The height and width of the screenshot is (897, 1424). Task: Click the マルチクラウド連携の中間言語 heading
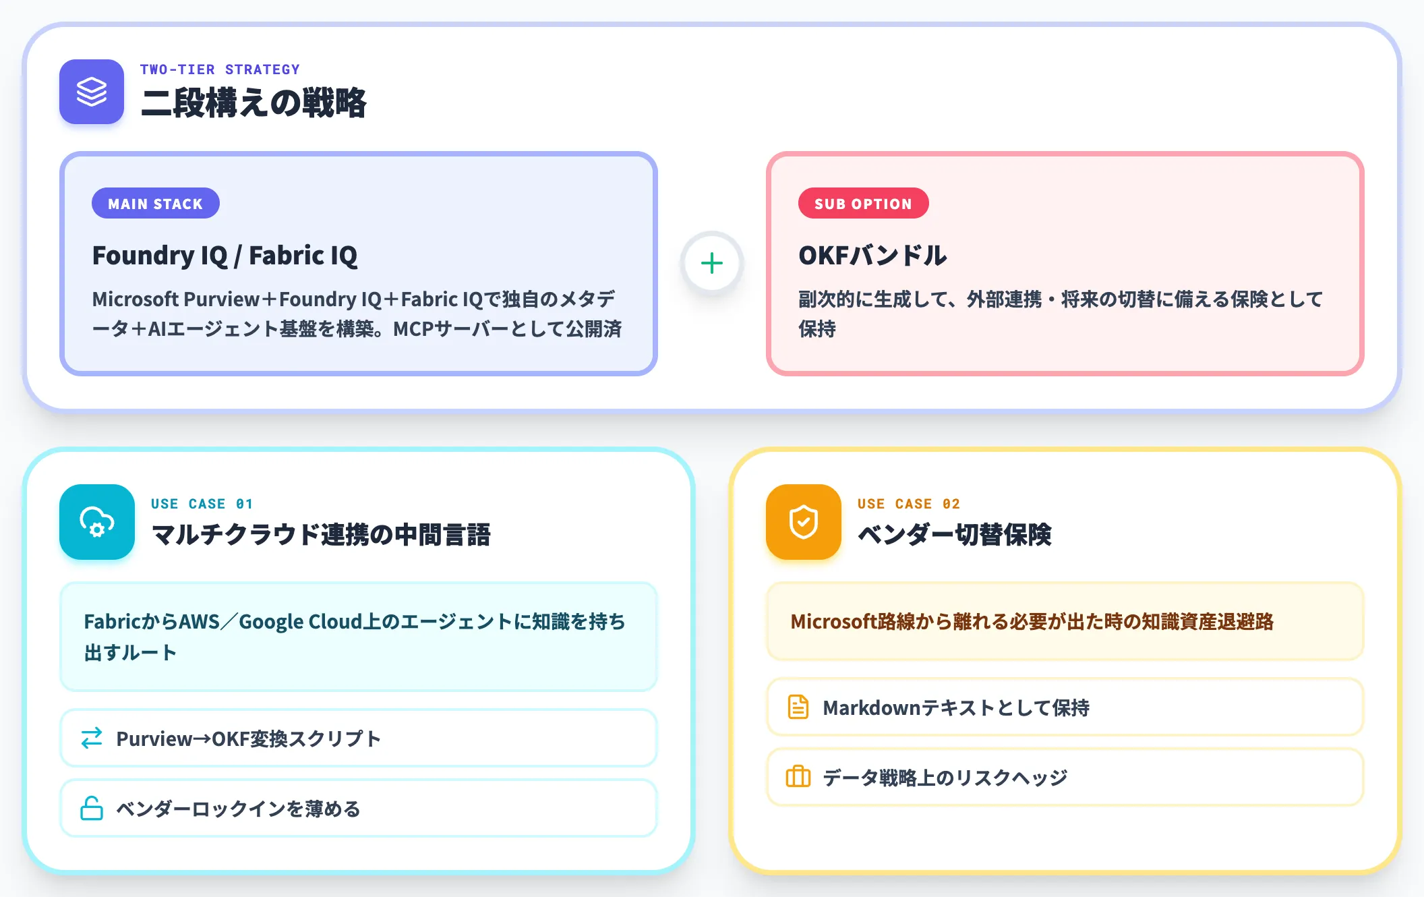point(321,534)
